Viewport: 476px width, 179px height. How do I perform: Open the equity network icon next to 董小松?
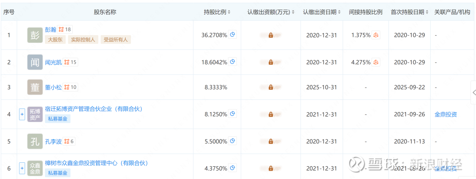pos(67,87)
